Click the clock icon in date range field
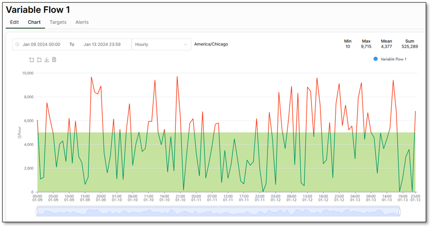432x228 pixels. click(x=17, y=44)
